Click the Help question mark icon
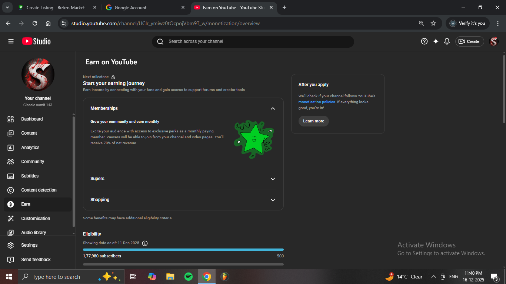This screenshot has height=284, width=506. [424, 41]
